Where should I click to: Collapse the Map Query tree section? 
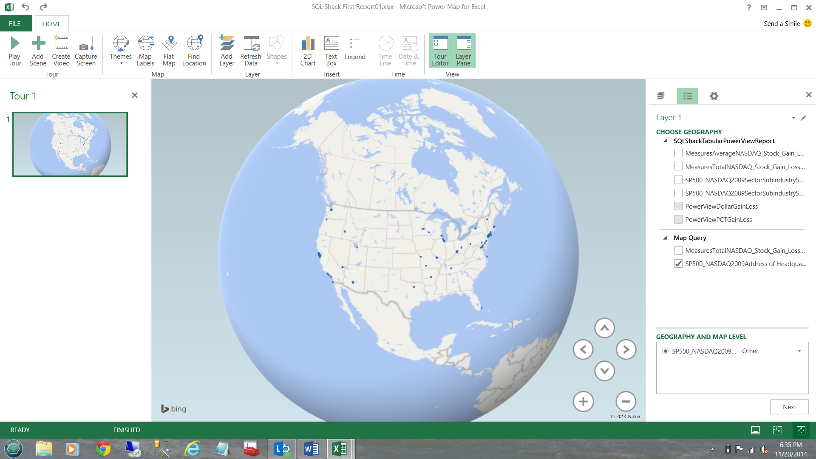pos(665,238)
